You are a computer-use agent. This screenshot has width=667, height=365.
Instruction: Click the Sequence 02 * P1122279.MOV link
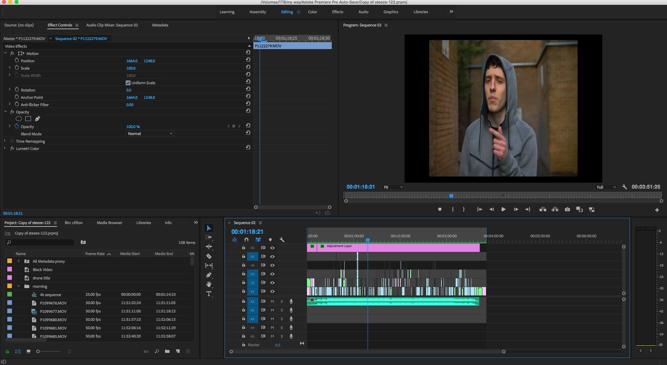tap(81, 39)
